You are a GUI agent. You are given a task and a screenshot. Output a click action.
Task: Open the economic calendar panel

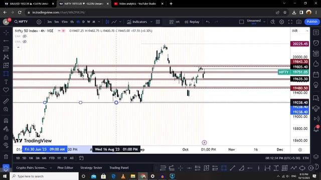tap(316, 74)
